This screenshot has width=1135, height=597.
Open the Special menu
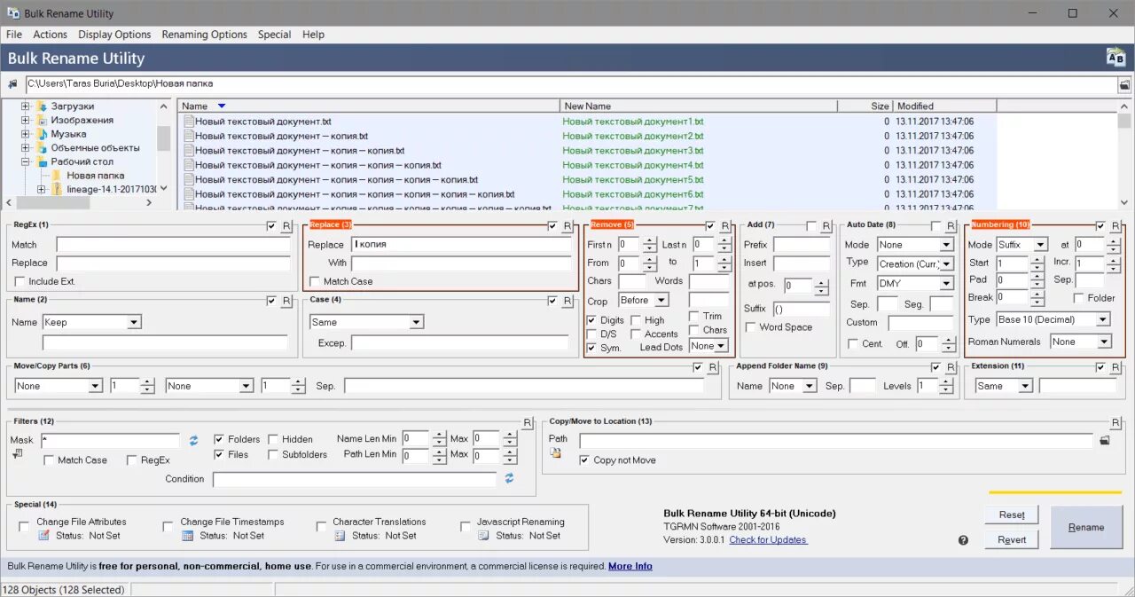pos(274,35)
